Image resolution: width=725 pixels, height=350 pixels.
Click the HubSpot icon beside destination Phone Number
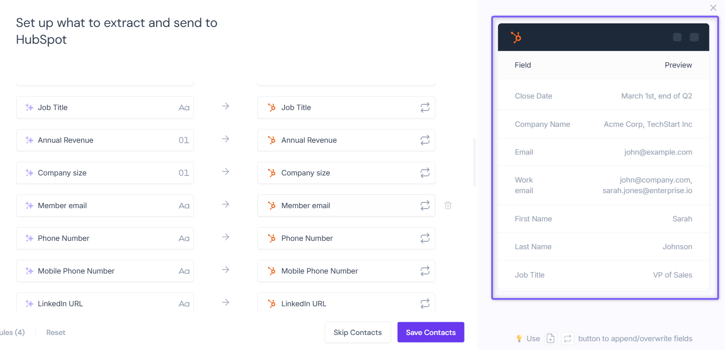[x=272, y=238]
